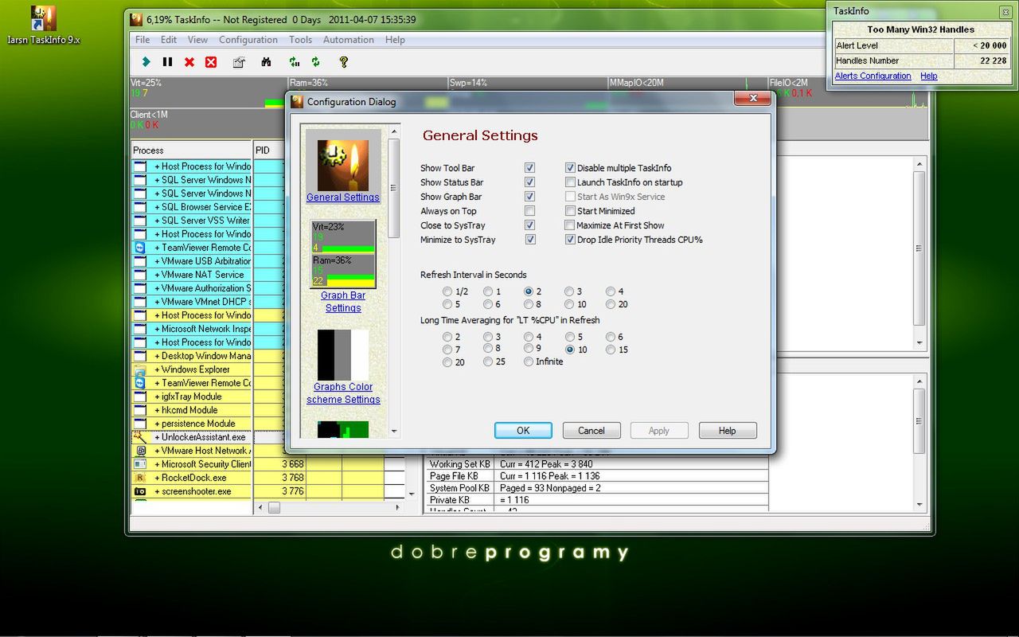Select the General Settings candle thumbnail
The height and width of the screenshot is (637, 1019).
click(343, 166)
